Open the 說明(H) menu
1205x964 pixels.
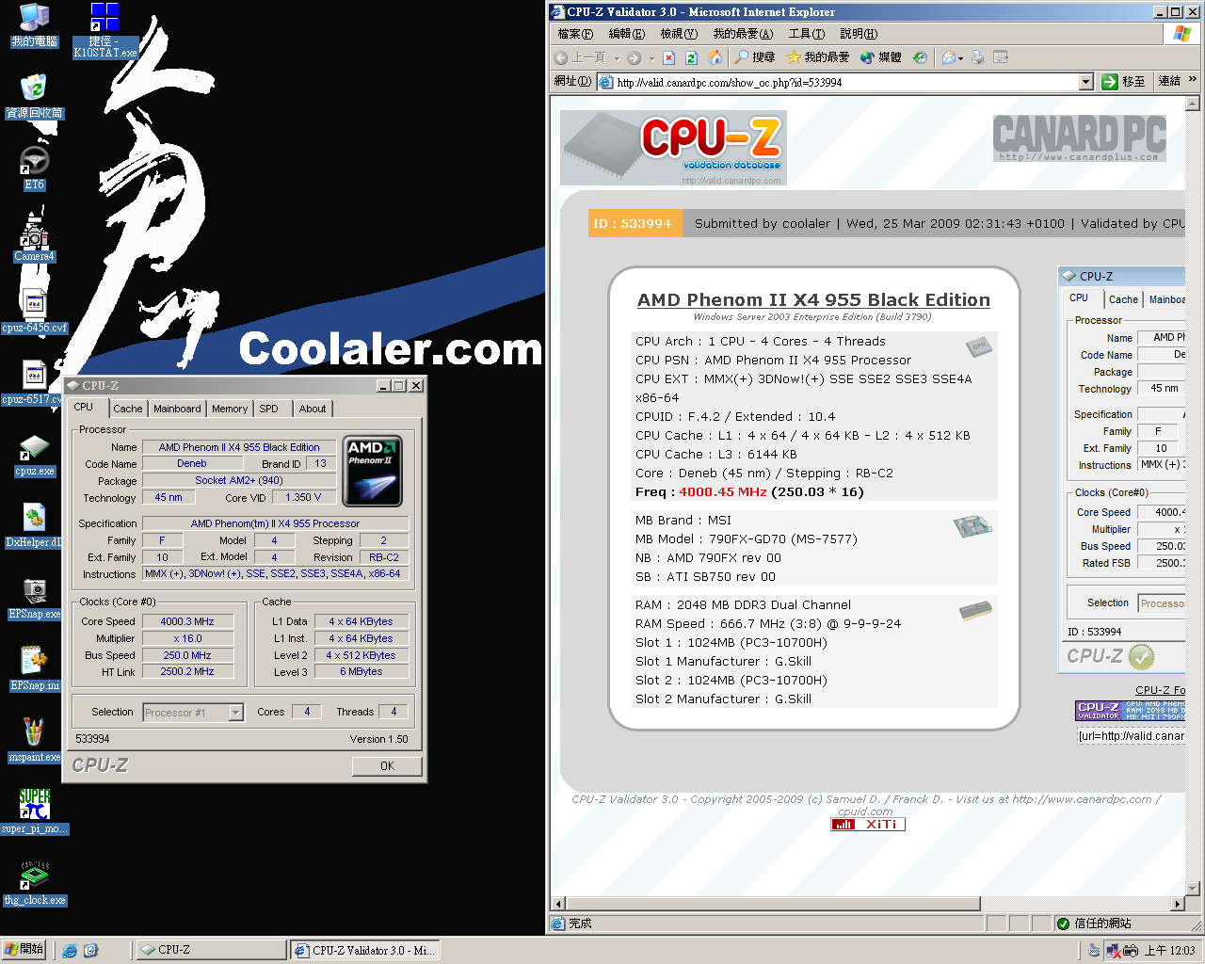click(x=859, y=34)
